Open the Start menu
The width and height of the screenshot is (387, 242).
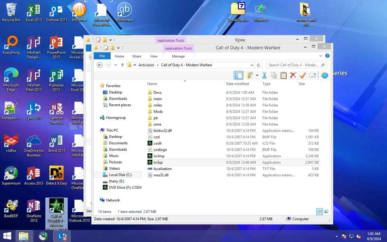pyautogui.click(x=7, y=236)
